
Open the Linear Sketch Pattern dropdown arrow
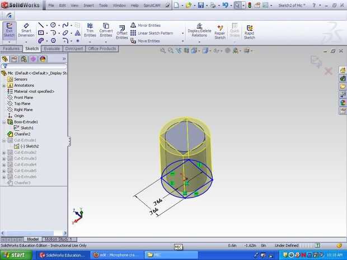click(x=183, y=33)
